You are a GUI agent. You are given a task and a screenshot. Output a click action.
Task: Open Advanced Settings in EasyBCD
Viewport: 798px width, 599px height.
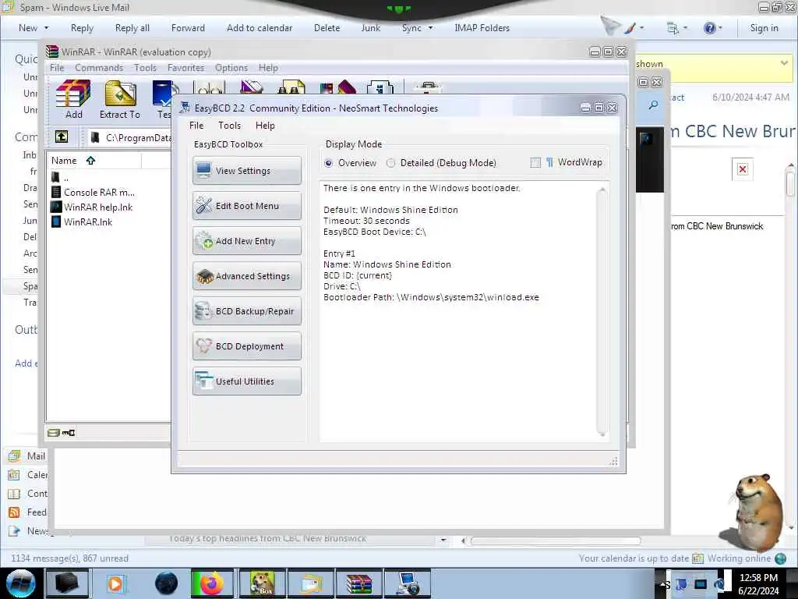coord(247,276)
